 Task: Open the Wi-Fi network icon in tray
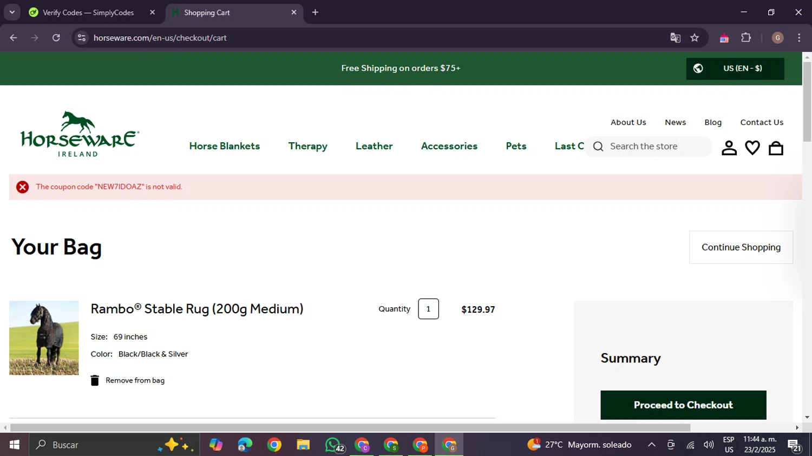click(x=690, y=445)
